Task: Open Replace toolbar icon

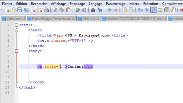Action: click(x=100, y=10)
